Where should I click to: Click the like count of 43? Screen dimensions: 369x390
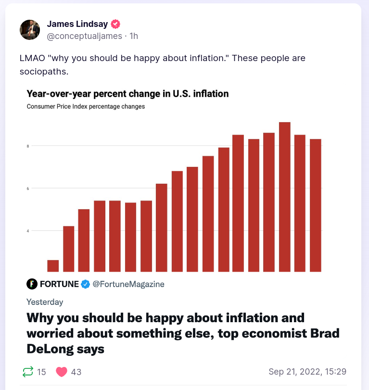pyautogui.click(x=76, y=372)
